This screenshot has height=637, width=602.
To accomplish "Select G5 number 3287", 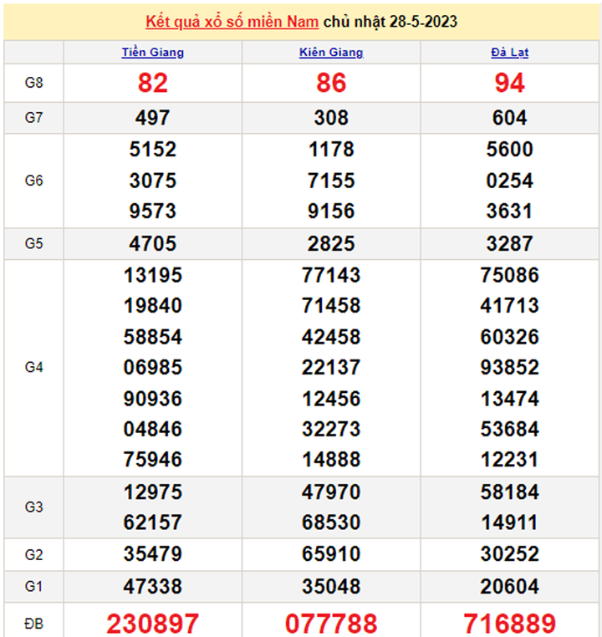I will tap(510, 244).
